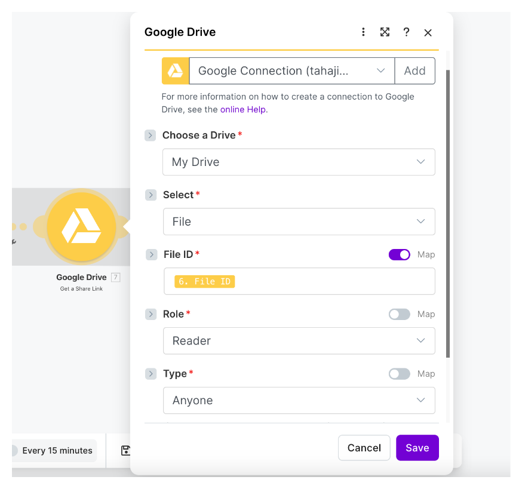Click the module note badge showing 7

[x=115, y=277]
